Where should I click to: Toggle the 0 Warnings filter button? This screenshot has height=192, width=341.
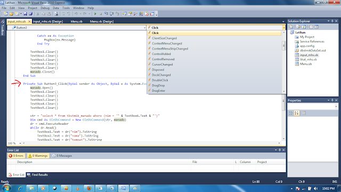point(38,156)
